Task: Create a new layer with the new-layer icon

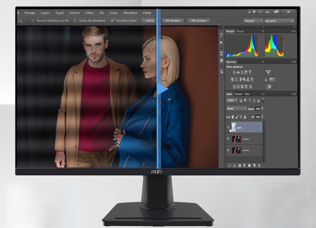Action: coord(254,165)
